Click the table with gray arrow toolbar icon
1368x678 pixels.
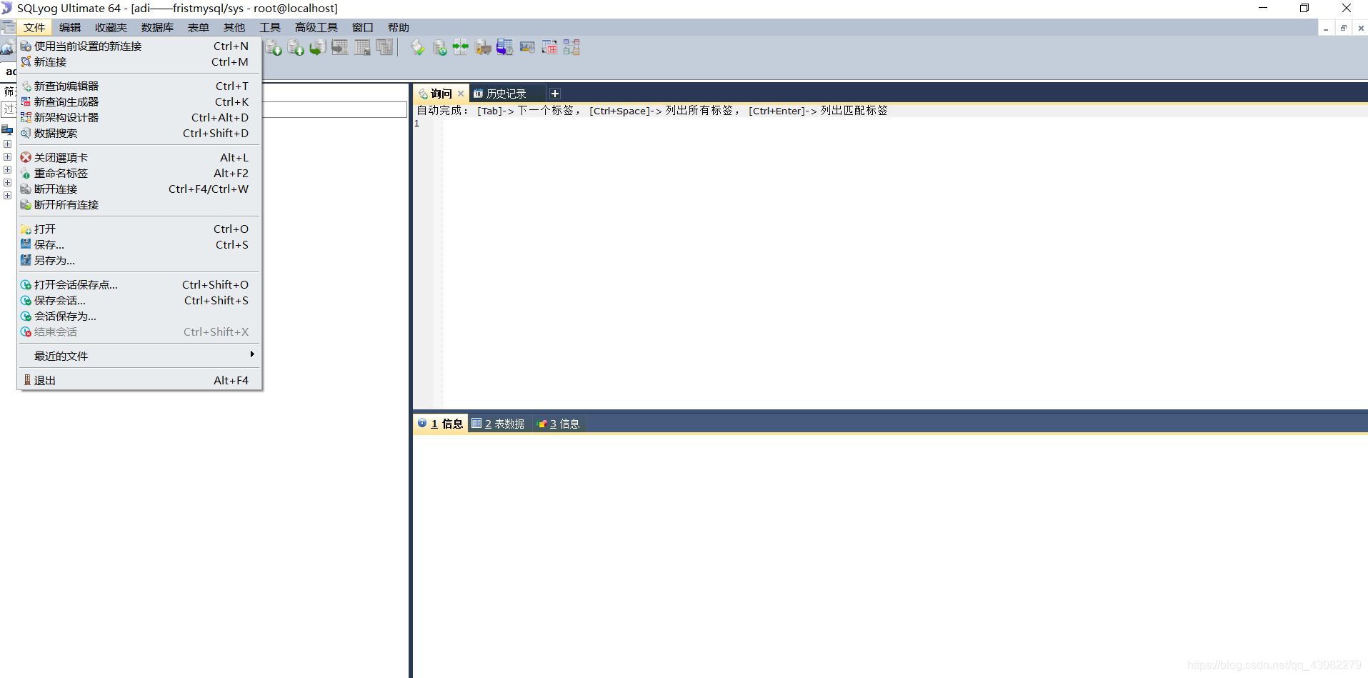pyautogui.click(x=340, y=48)
